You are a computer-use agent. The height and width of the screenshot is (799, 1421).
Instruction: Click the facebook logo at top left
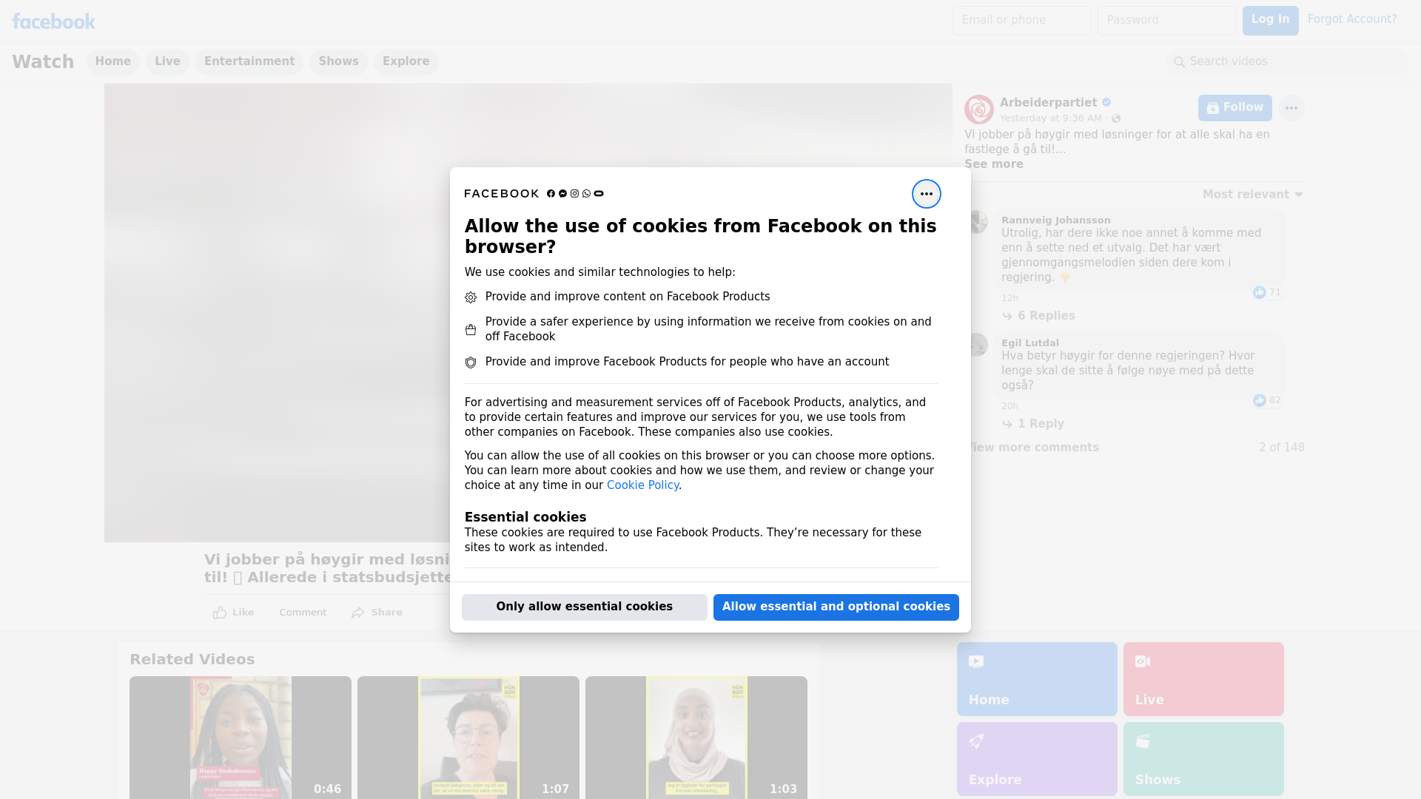(x=53, y=21)
